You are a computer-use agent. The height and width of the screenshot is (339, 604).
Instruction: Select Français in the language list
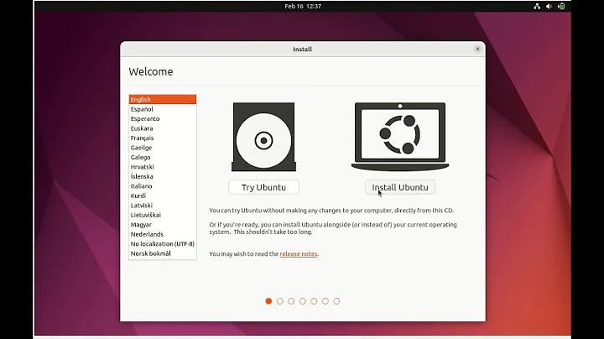coord(163,138)
